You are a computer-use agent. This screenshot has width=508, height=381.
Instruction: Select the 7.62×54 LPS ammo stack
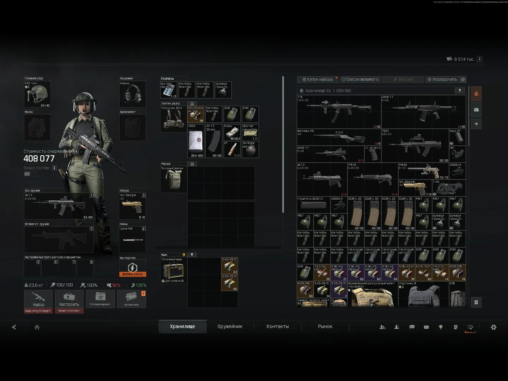pyautogui.click(x=322, y=273)
